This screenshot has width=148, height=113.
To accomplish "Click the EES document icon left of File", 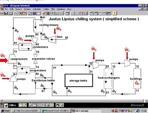I will point(2,9).
